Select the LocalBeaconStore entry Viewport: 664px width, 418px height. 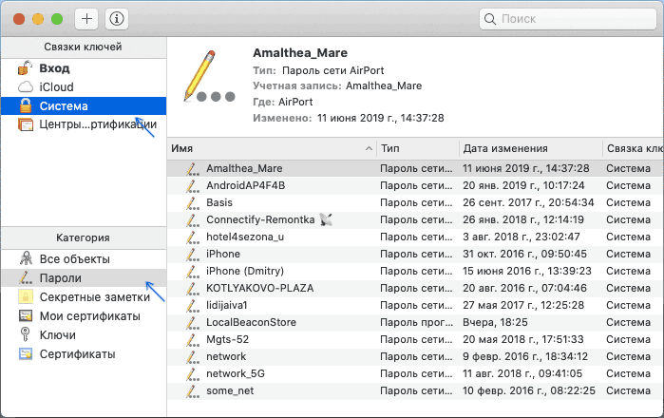click(415, 322)
